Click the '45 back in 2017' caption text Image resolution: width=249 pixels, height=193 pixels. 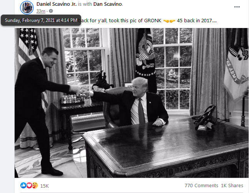point(197,21)
